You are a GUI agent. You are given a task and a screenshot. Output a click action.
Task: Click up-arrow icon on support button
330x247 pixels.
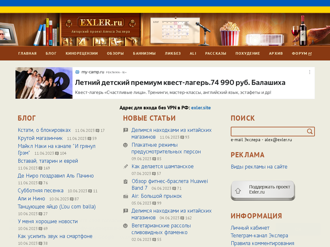coord(238,191)
